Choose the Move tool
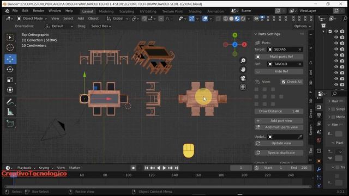The height and width of the screenshot is (196, 349). click(10, 59)
